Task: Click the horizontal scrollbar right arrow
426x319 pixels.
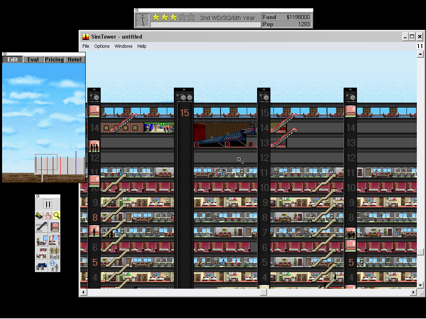Action: (413, 292)
